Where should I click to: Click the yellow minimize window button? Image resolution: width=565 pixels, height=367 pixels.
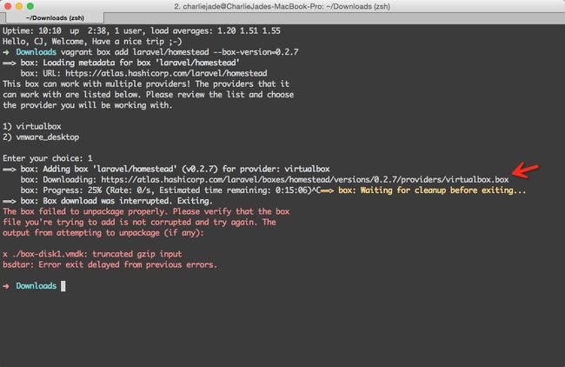(19, 6)
